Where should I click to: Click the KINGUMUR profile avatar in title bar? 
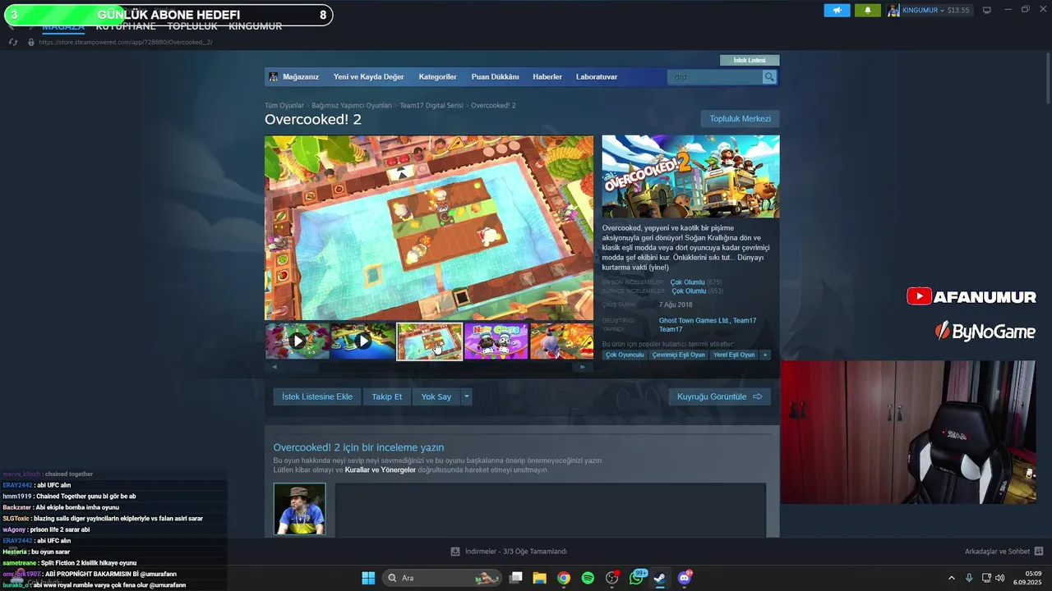pyautogui.click(x=893, y=10)
